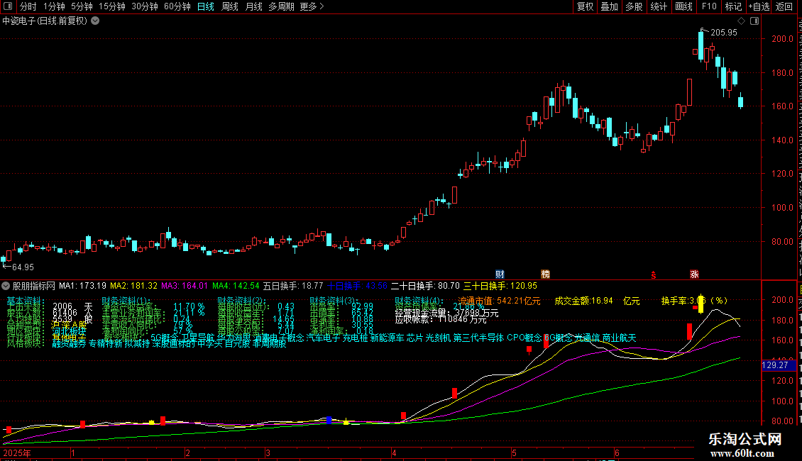This screenshot has width=802, height=461.
Task: Select the 日线 daily chart tab
Action: (x=206, y=6)
